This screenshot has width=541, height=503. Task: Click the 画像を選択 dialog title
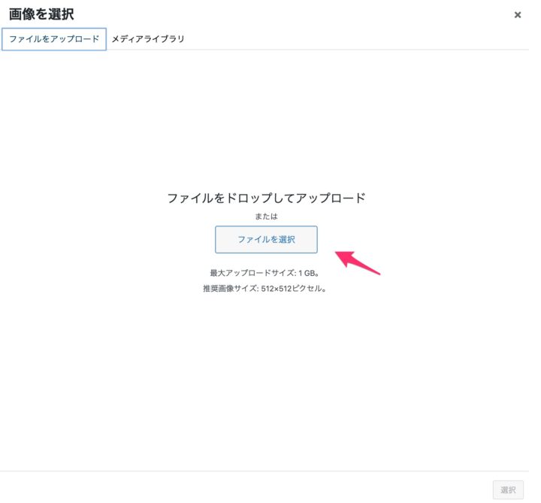tap(41, 14)
